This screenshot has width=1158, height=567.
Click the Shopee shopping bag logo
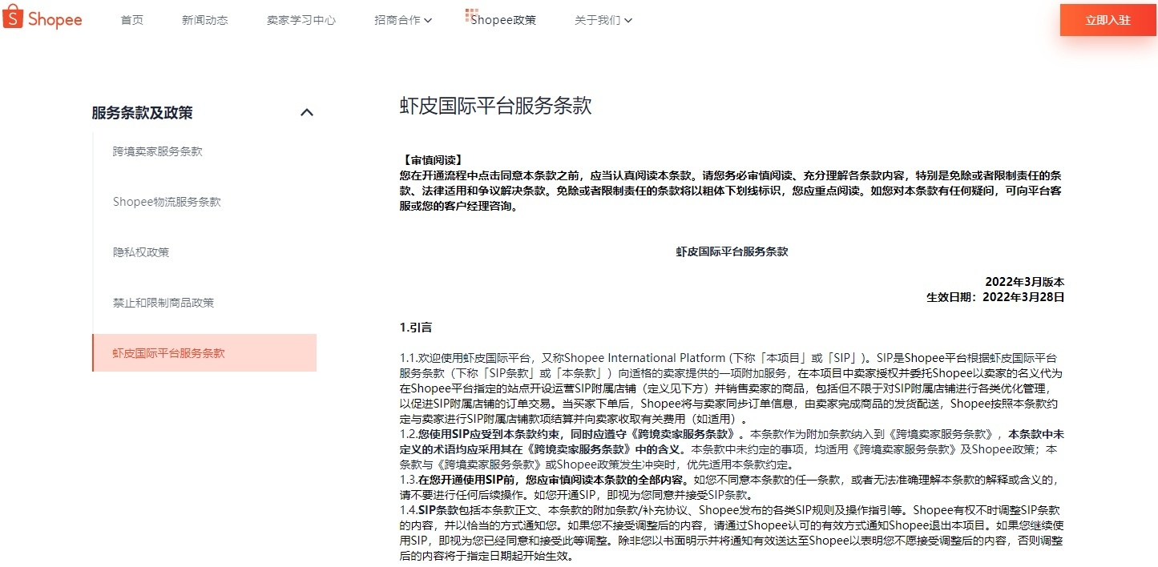pyautogui.click(x=14, y=19)
